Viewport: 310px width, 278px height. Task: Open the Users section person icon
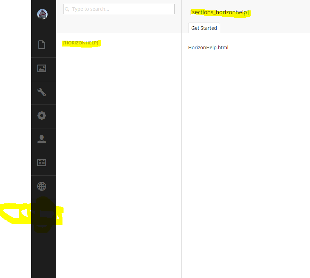[x=42, y=140]
